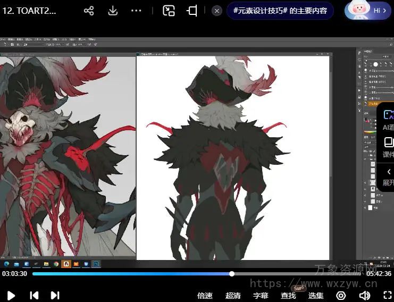Open the 超清 video quality menu
This screenshot has width=394, height=302.
pos(232,296)
